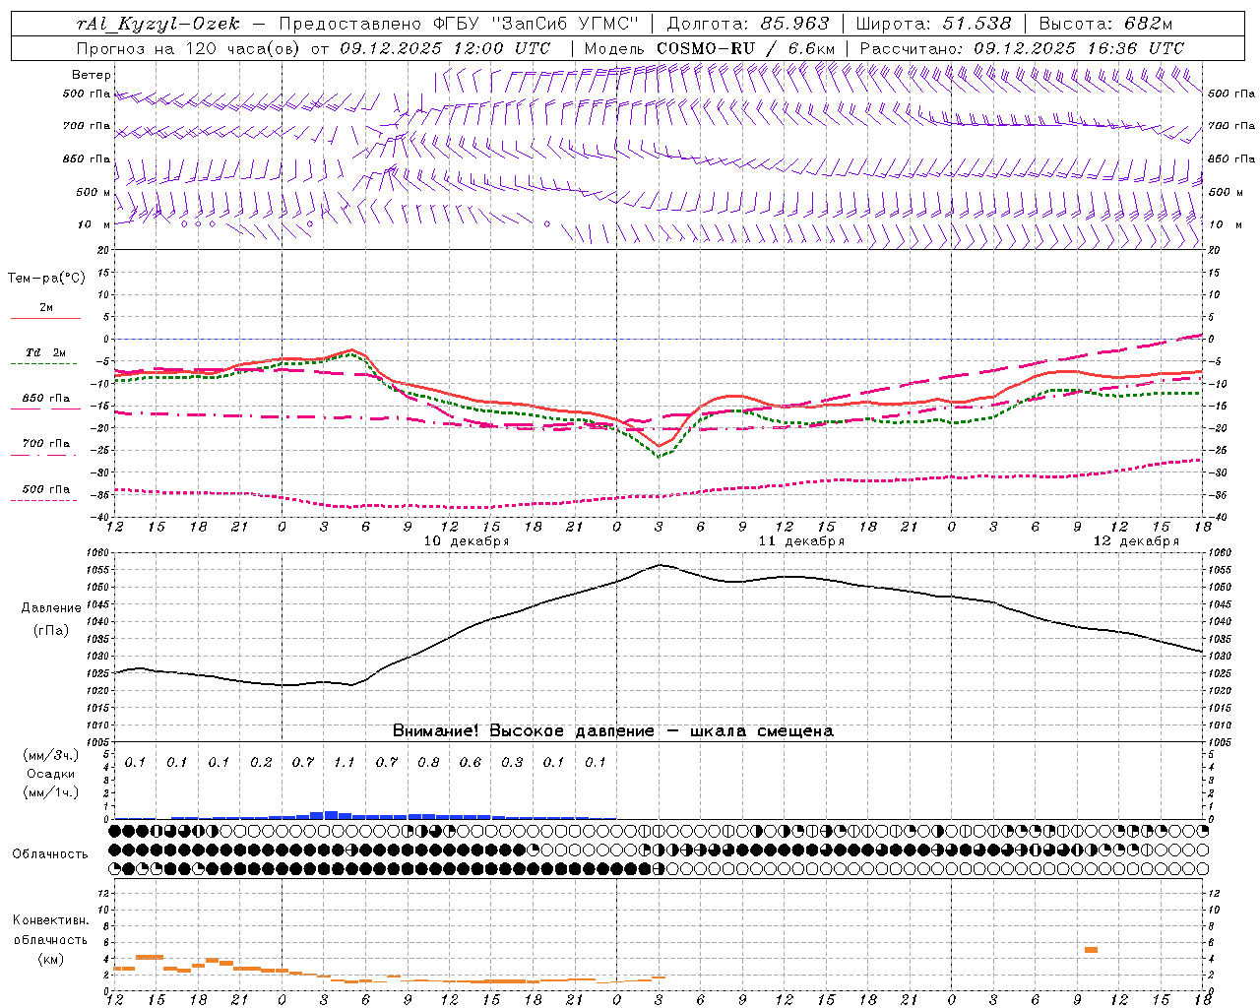Select the 0.6 precipitation amount value
This screenshot has height=1008, width=1260.
471,762
